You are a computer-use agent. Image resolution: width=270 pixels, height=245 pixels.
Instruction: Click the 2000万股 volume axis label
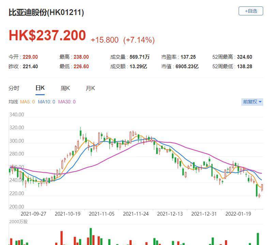click(18, 221)
